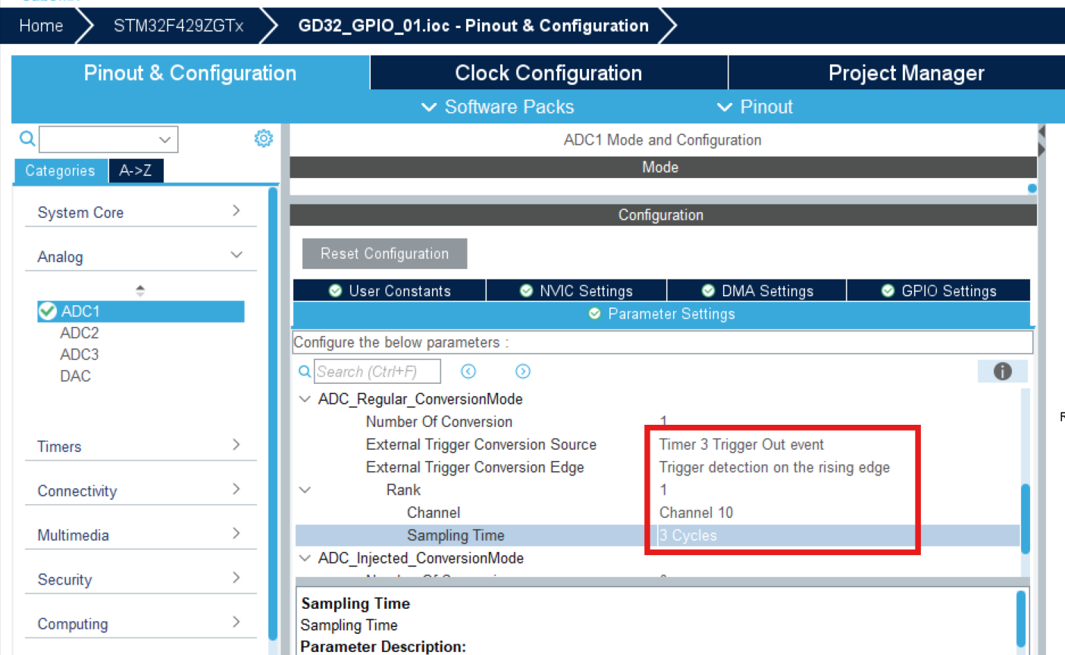
Task: Open the NVIC Settings tab
Action: click(x=576, y=291)
